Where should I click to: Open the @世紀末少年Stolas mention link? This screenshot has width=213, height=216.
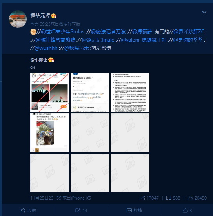(62, 32)
